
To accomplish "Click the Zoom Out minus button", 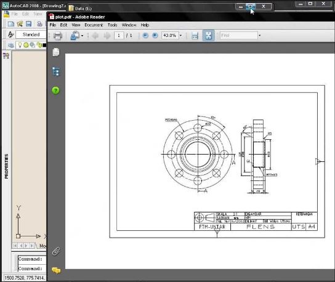I will (145, 35).
